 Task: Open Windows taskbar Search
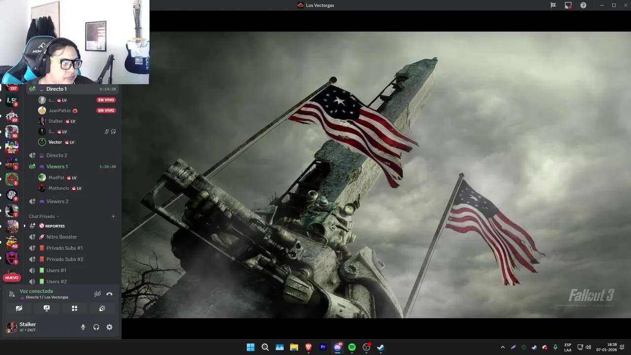tap(265, 347)
